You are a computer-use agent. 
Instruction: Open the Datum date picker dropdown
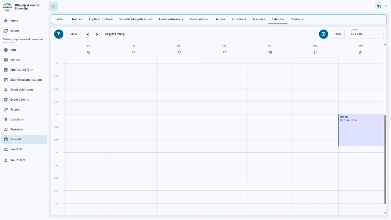[x=366, y=34]
